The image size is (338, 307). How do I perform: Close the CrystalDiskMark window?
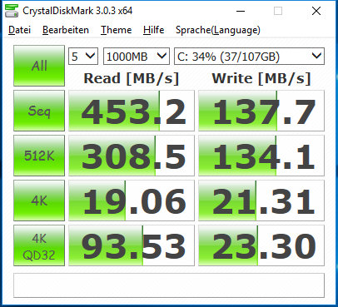point(316,11)
